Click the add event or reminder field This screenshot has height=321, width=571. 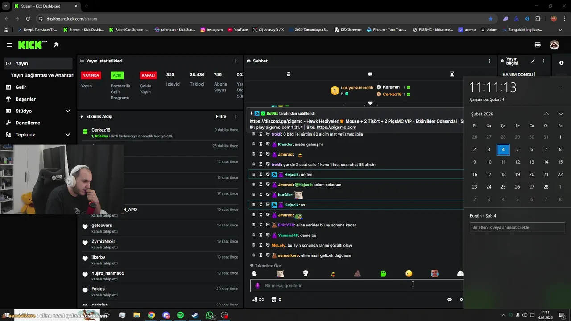click(517, 227)
